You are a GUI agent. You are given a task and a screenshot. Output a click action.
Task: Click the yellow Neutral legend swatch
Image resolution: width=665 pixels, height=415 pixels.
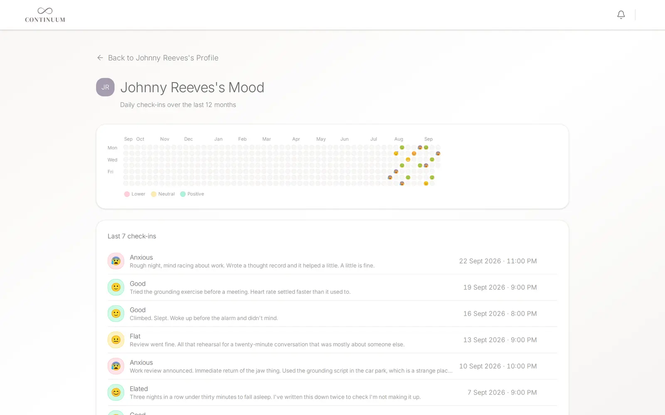pos(154,194)
